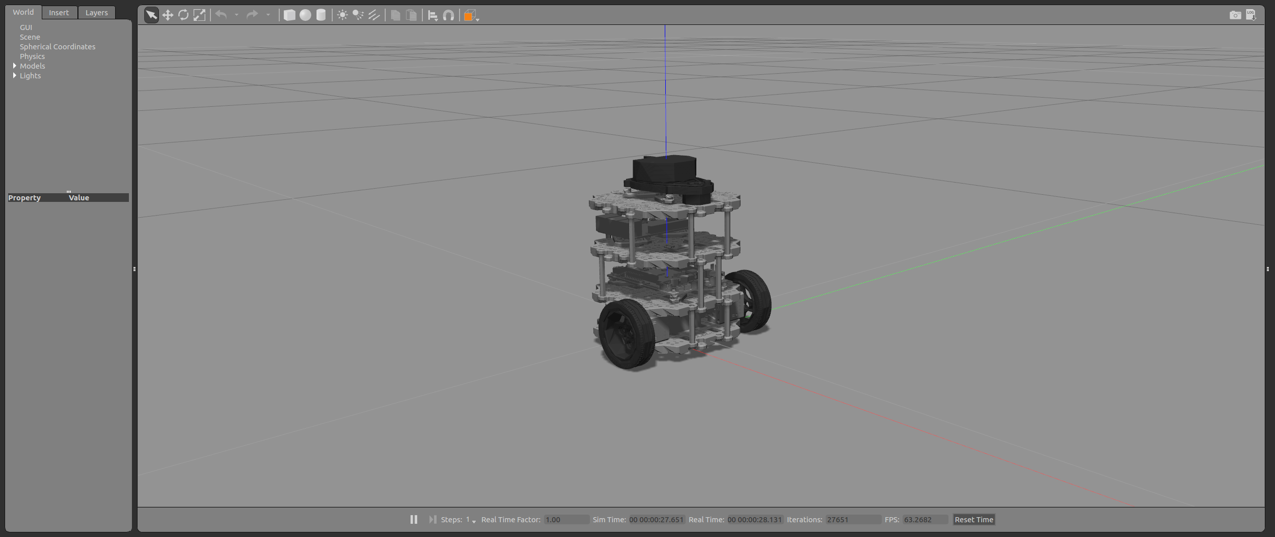Select the Scale tool
The image size is (1275, 537).
200,15
